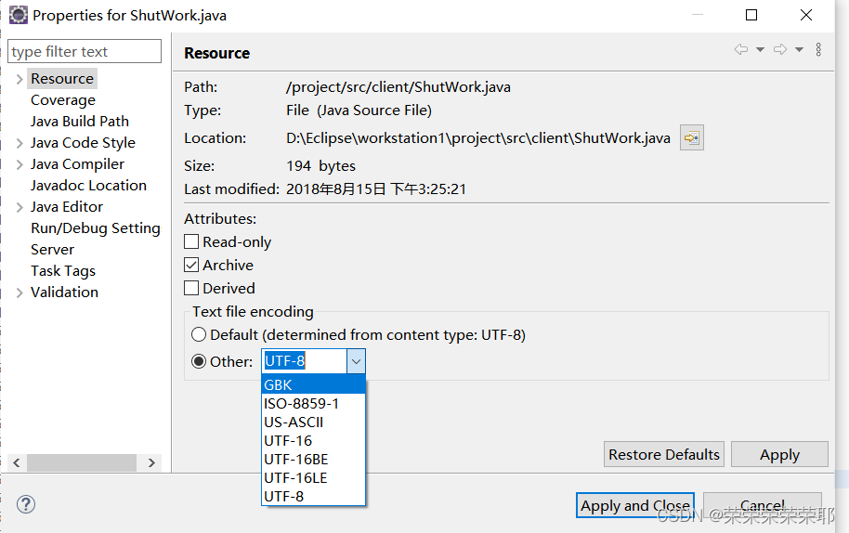849x533 pixels.
Task: Click the Restore Defaults button
Action: (664, 455)
